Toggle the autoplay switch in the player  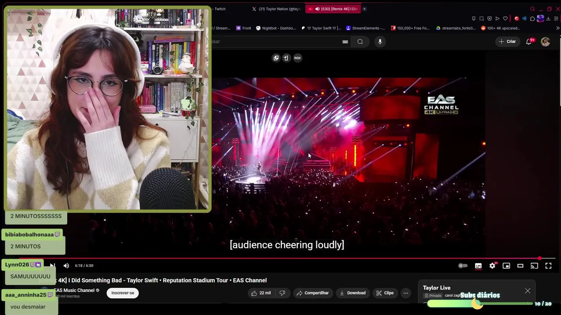(463, 266)
